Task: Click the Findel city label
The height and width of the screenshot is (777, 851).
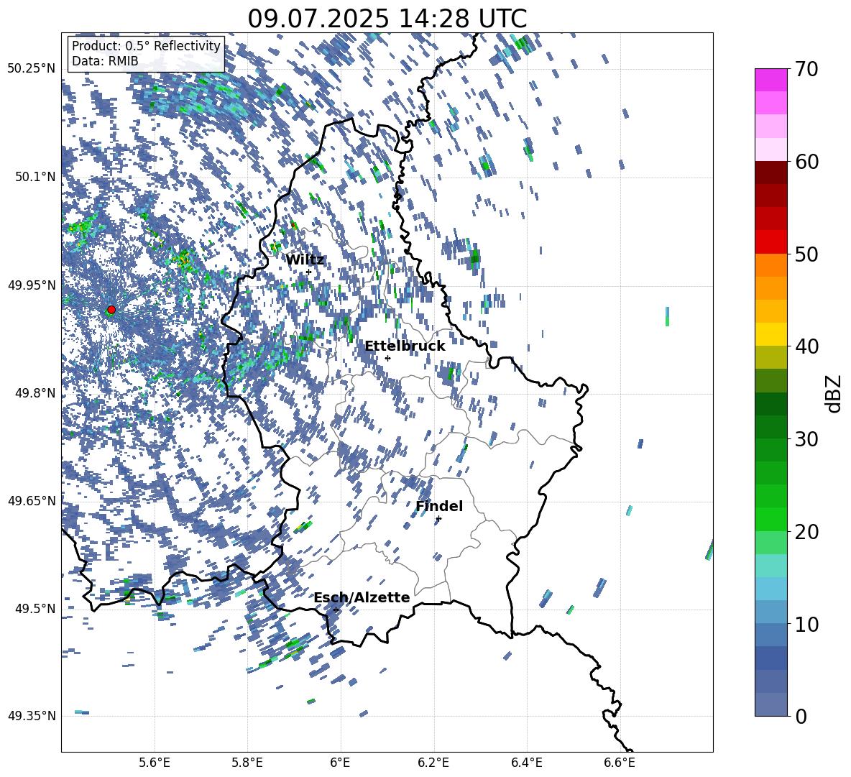Action: [439, 506]
